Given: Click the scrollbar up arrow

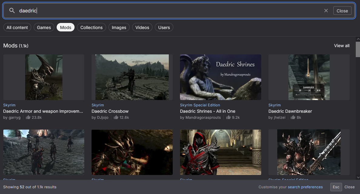Looking at the screenshot, I should point(358,39).
